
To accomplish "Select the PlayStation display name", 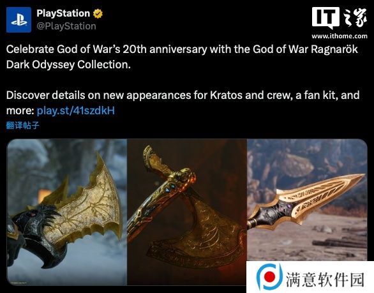I will (x=63, y=13).
